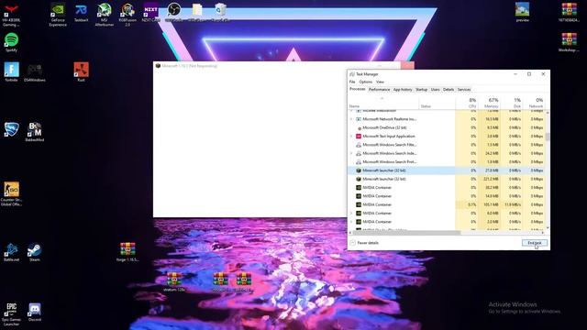Select the NVIDIA Container row using 105.1 MB
The height and width of the screenshot is (330, 587).
(x=447, y=204)
